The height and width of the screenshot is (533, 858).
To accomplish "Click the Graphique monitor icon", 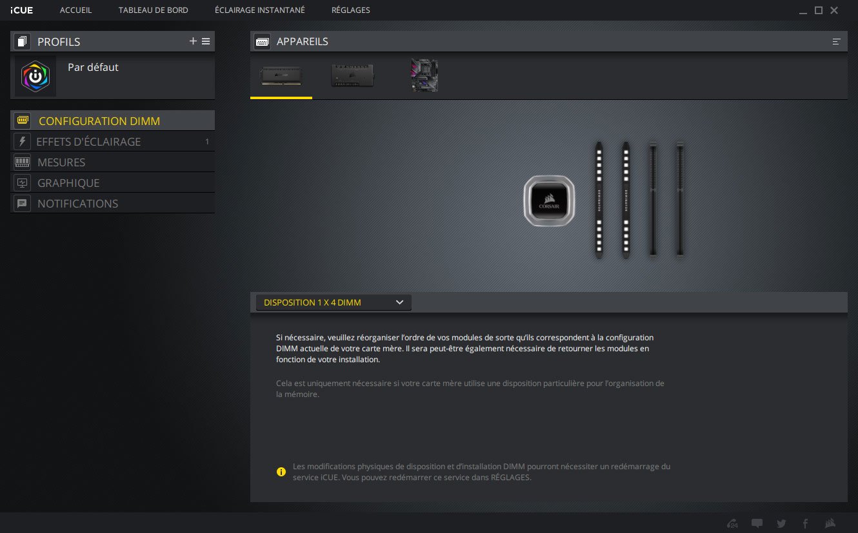I will [22, 183].
